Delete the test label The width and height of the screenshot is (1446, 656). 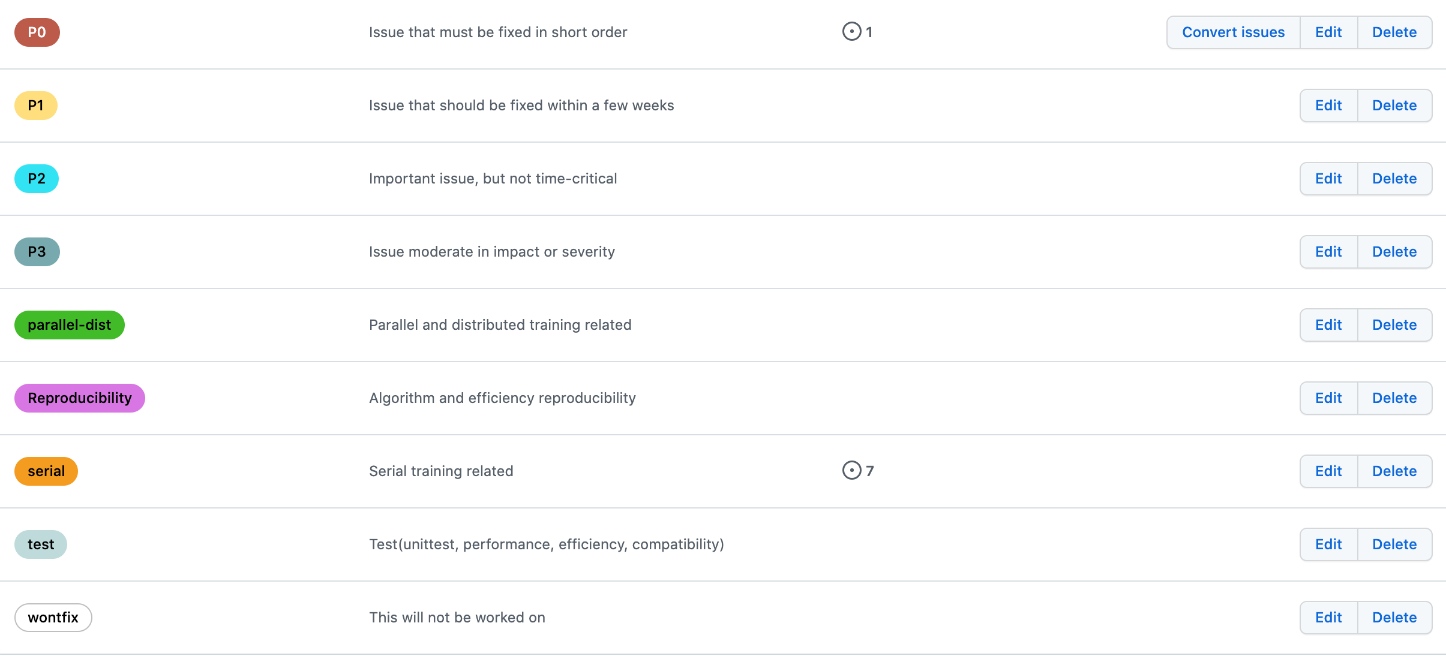tap(1394, 544)
